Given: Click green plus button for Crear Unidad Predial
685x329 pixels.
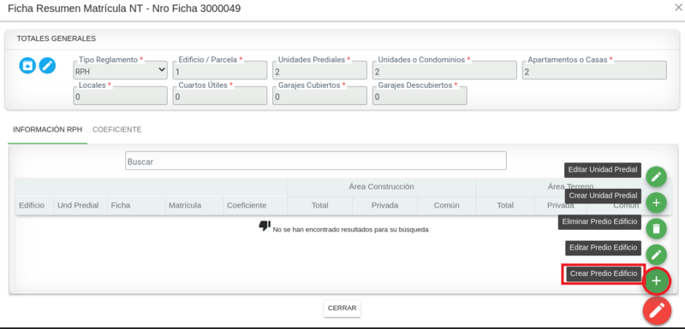Looking at the screenshot, I should (656, 203).
